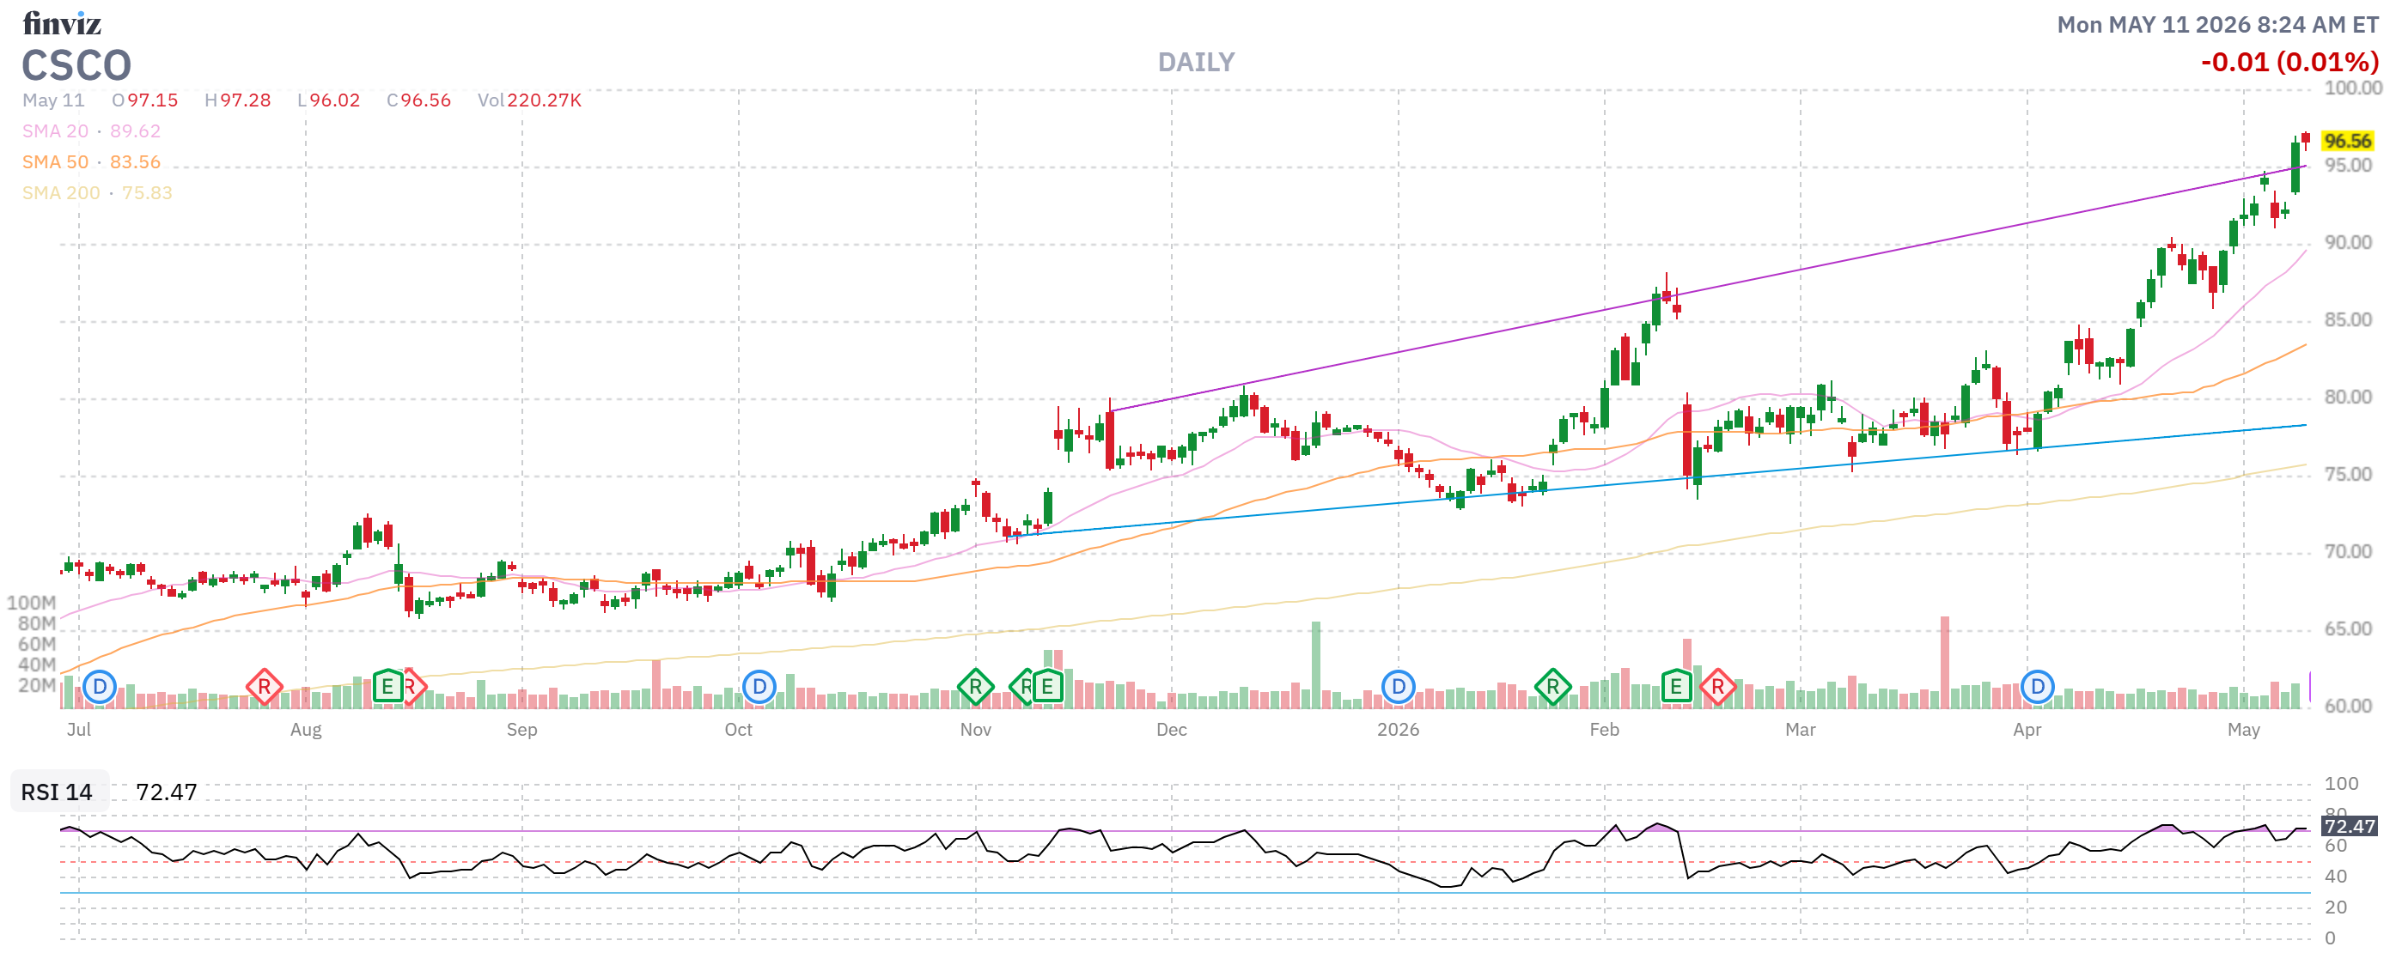Click the Mar month label on the time axis
2402x965 pixels.
[1801, 731]
